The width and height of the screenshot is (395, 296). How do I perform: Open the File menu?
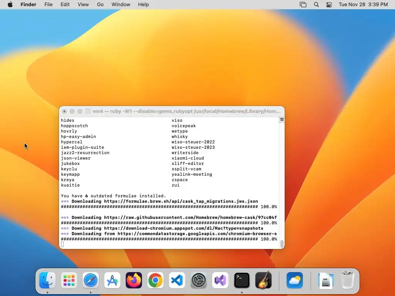(x=48, y=5)
